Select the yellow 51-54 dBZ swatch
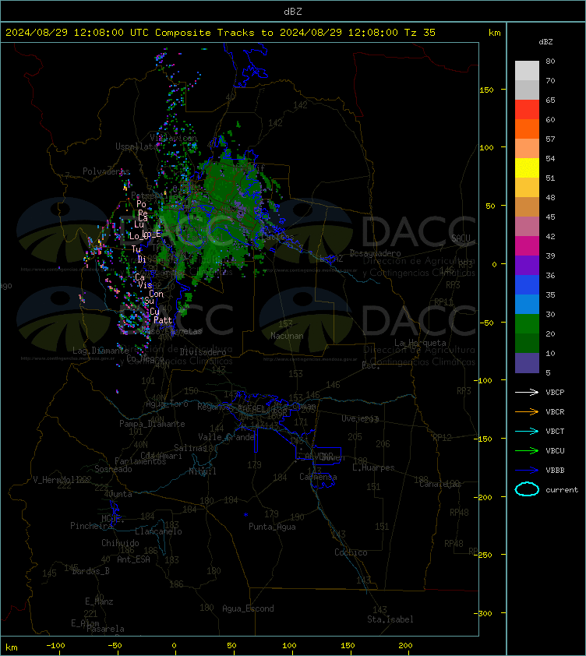The height and width of the screenshot is (656, 586). [x=527, y=168]
